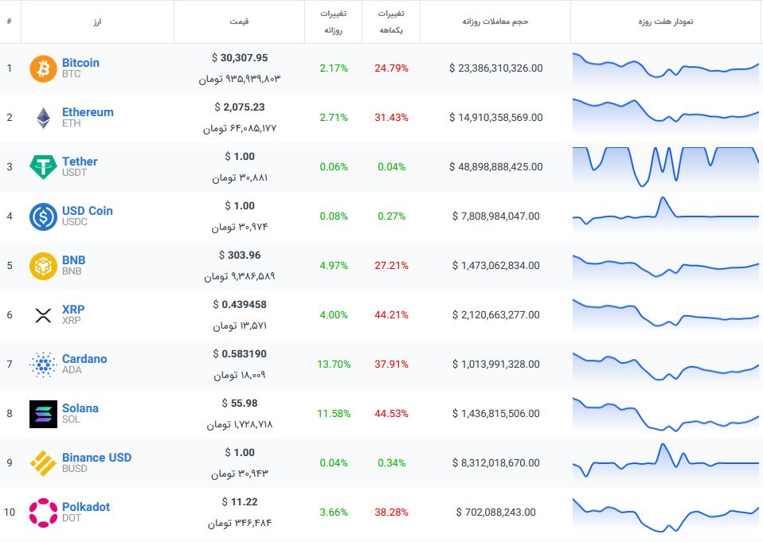Screen dimensions: 763x542
Task: Open the Solana coin link
Action: [x=80, y=407]
